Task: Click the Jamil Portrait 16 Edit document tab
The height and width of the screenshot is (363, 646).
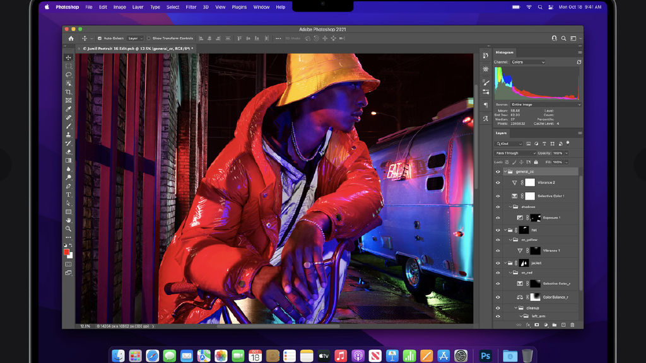Action: tap(138, 48)
